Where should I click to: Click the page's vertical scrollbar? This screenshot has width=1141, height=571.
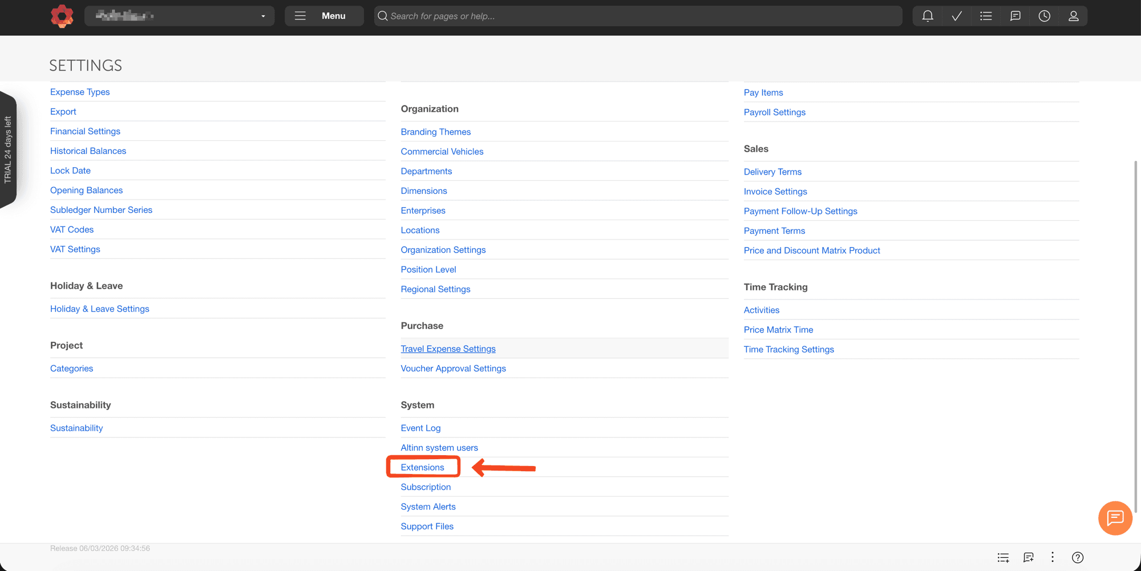coord(1136,337)
